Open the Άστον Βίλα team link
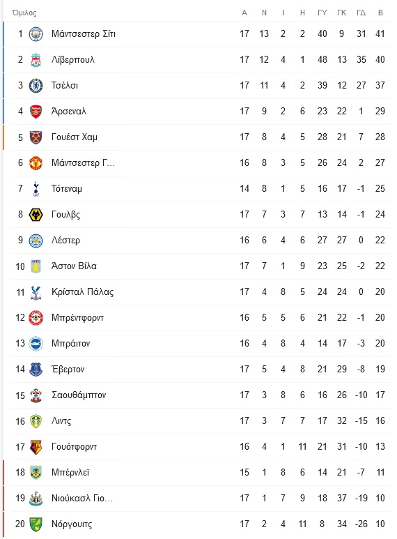This screenshot has width=397, height=539. click(x=74, y=266)
